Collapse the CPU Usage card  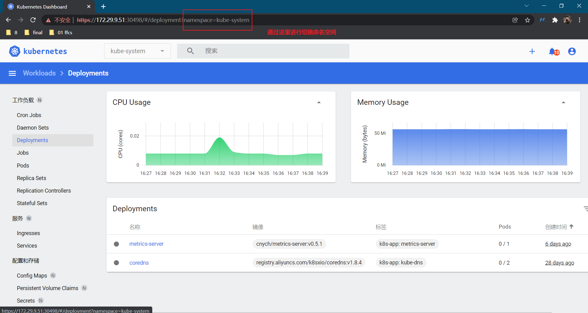(x=319, y=102)
